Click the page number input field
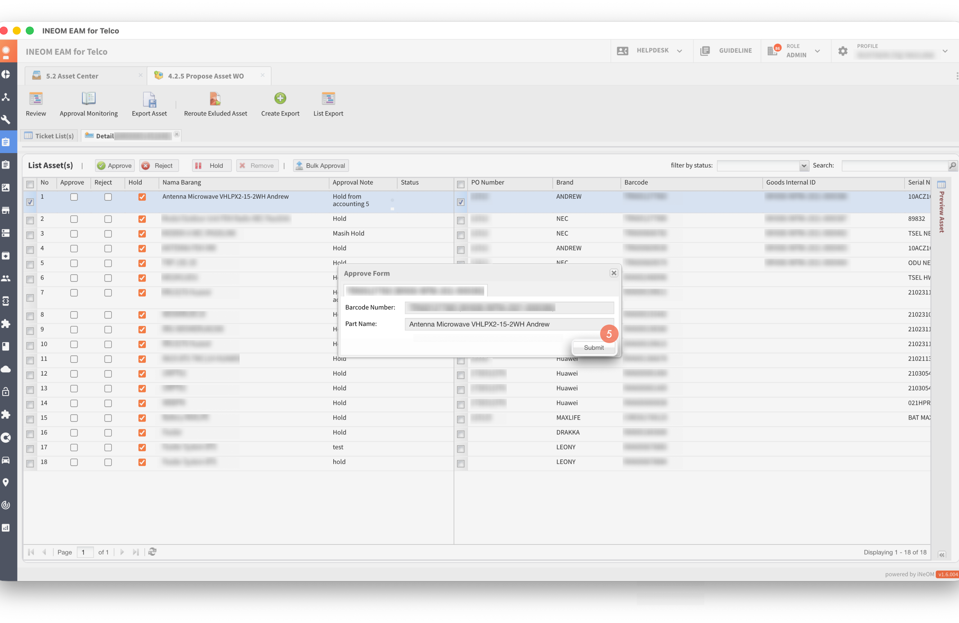 point(85,552)
